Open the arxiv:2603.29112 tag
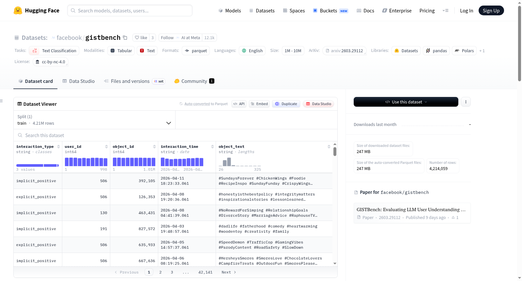The height and width of the screenshot is (281, 522). 344,51
